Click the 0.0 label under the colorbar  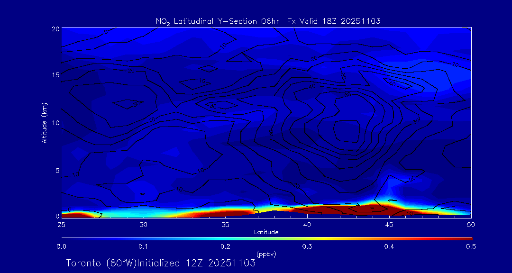(x=61, y=246)
